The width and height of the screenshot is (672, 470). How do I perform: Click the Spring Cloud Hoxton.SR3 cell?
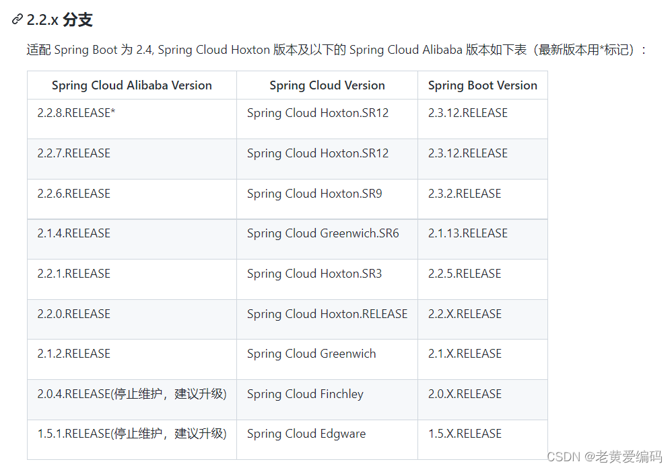click(327, 279)
